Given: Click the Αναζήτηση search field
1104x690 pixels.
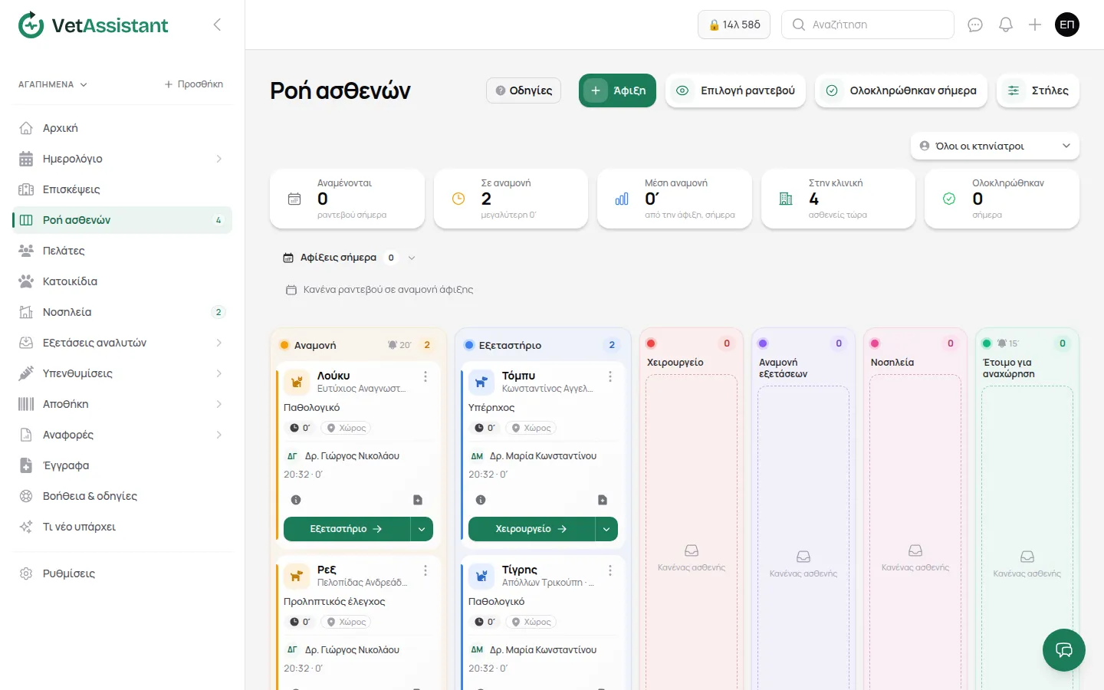Looking at the screenshot, I should tap(868, 25).
